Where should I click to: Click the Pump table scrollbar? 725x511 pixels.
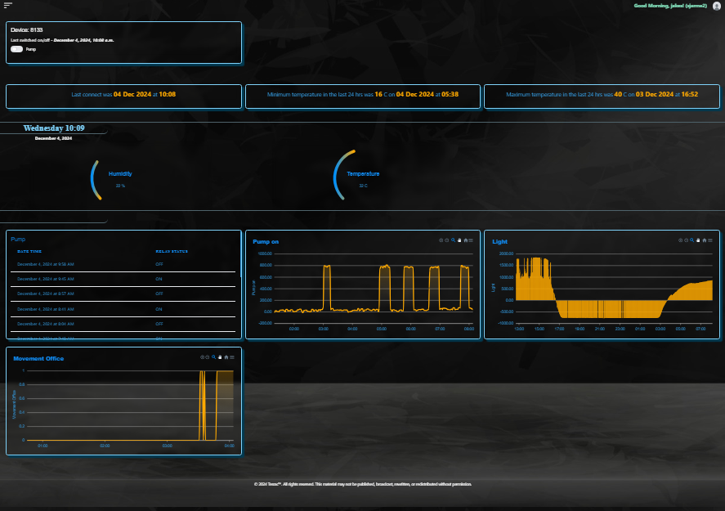pyautogui.click(x=241, y=254)
